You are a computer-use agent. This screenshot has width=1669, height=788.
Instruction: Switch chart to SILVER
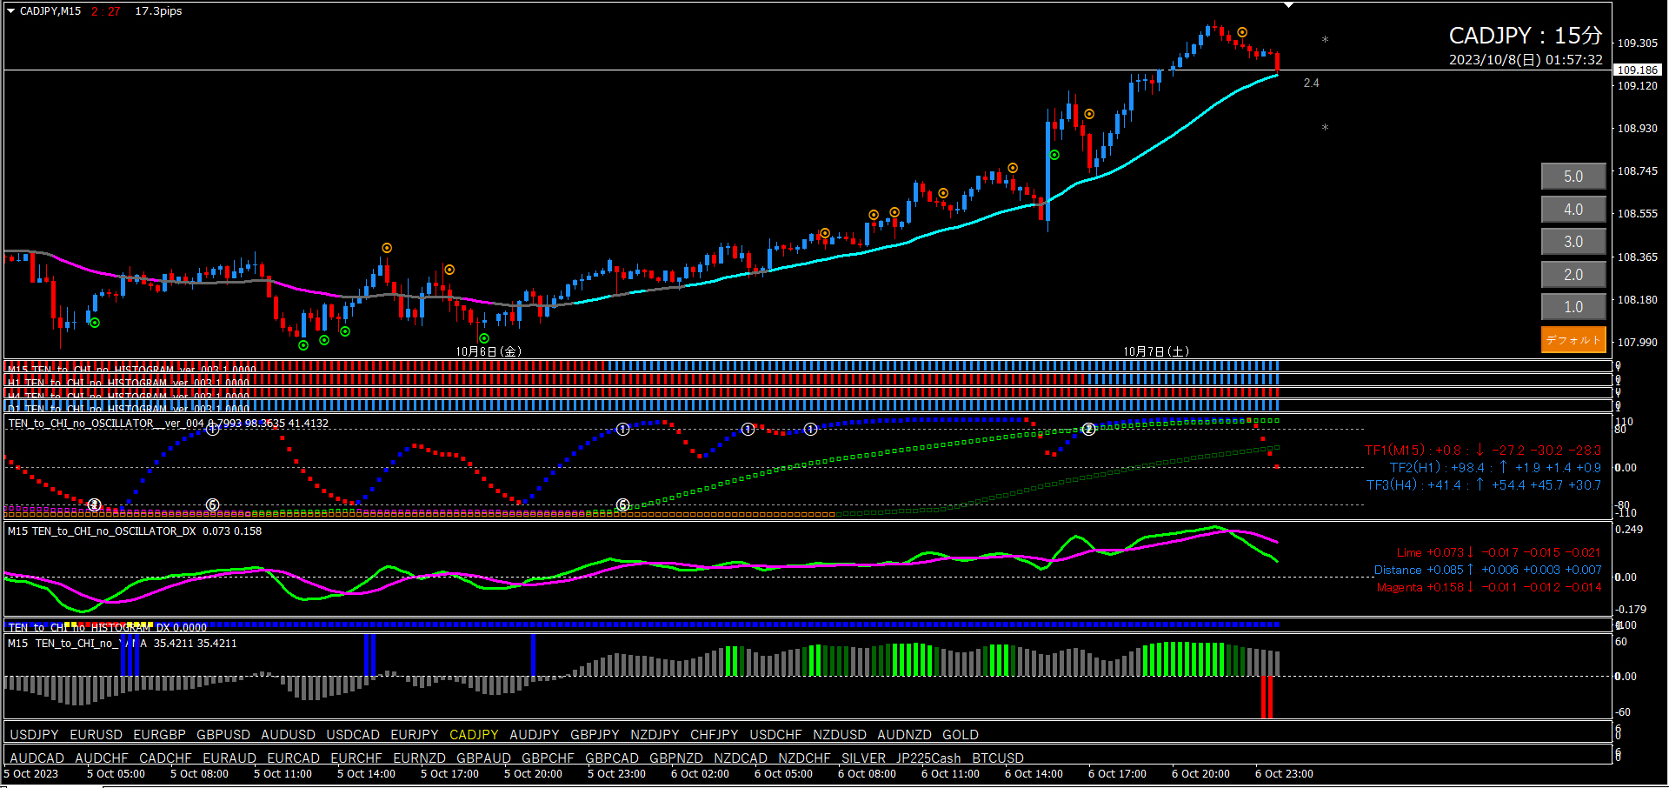coord(863,758)
